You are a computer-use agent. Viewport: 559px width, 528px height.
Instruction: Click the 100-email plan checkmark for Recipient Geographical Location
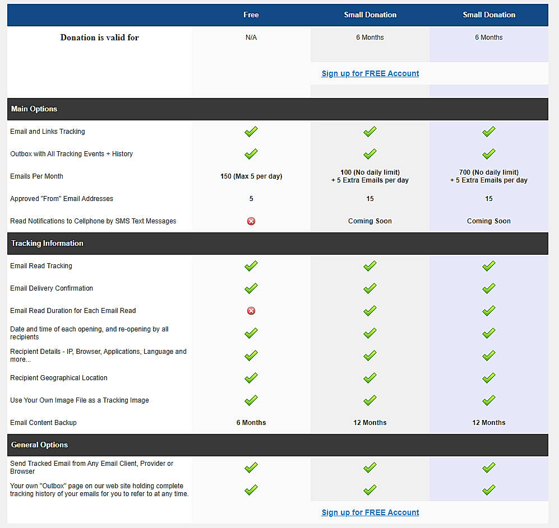pyautogui.click(x=369, y=378)
